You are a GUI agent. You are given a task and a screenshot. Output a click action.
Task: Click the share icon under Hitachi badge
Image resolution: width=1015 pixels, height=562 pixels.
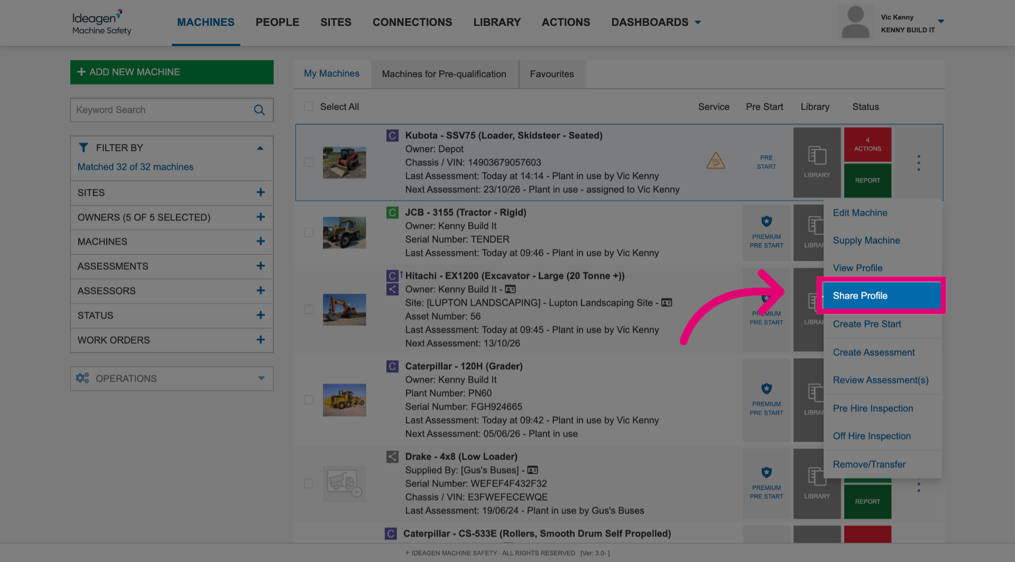(x=392, y=289)
